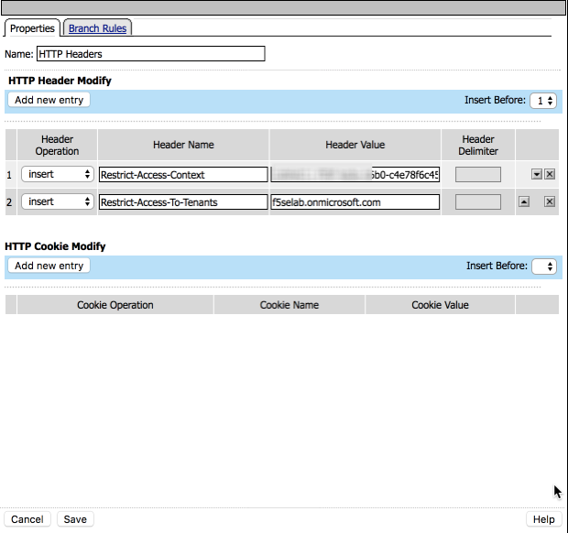Open the Help page
The width and height of the screenshot is (568, 533).
click(x=543, y=519)
